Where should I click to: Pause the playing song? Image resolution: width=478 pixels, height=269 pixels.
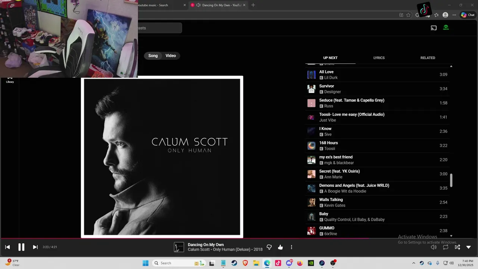coord(21,247)
